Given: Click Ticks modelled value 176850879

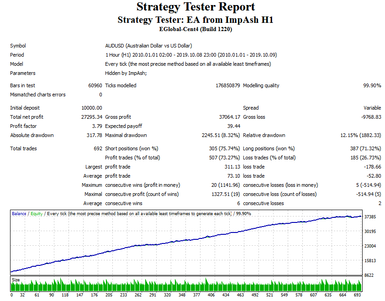Looking at the screenshot, I should [227, 85].
